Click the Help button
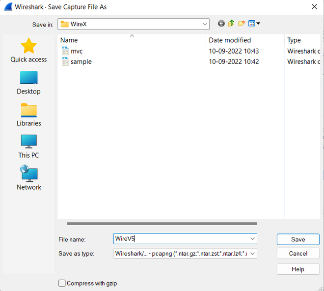Screen dimensions: 324x291 (298, 269)
